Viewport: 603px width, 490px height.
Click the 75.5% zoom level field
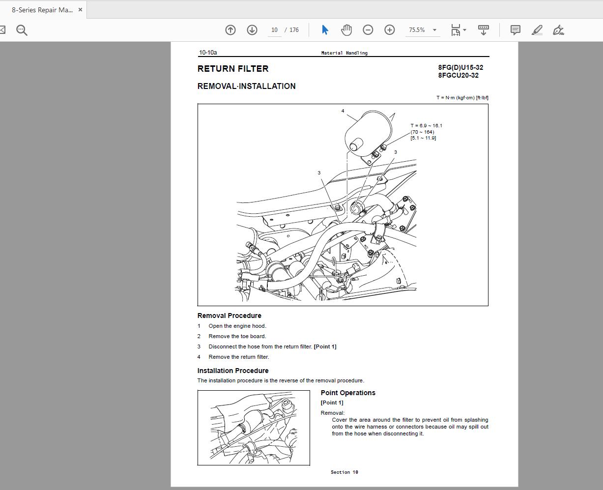417,30
